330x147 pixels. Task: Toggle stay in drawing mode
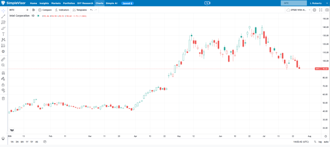3,79
